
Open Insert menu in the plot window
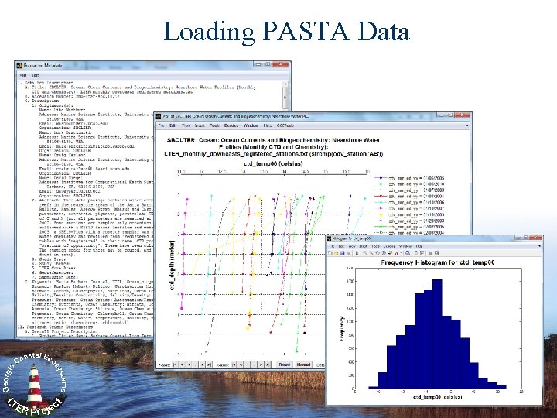[200, 125]
